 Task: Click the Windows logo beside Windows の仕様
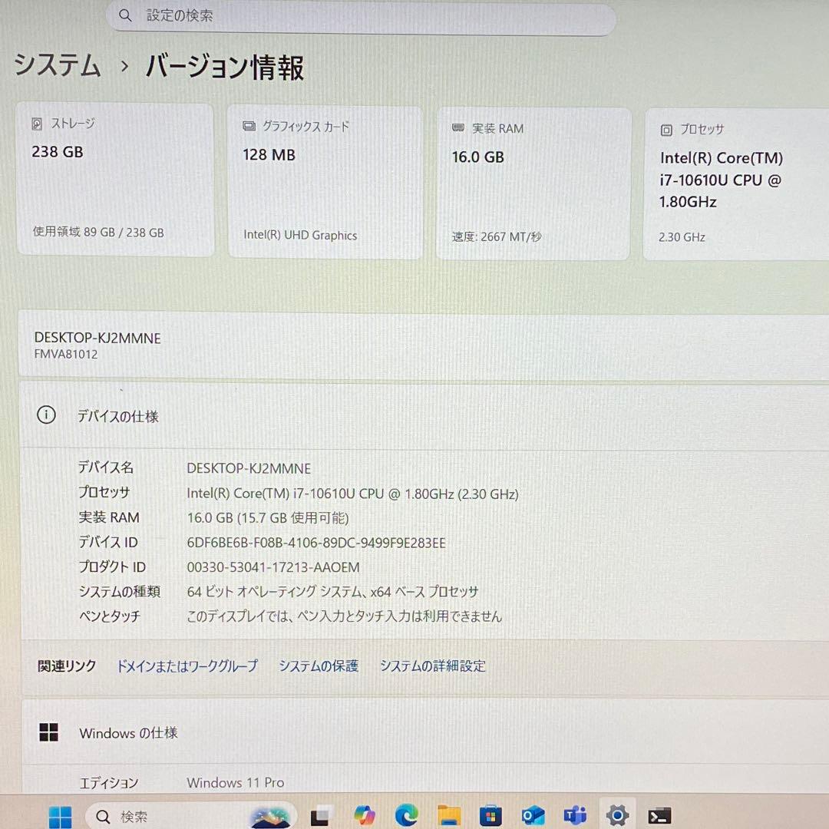49,733
